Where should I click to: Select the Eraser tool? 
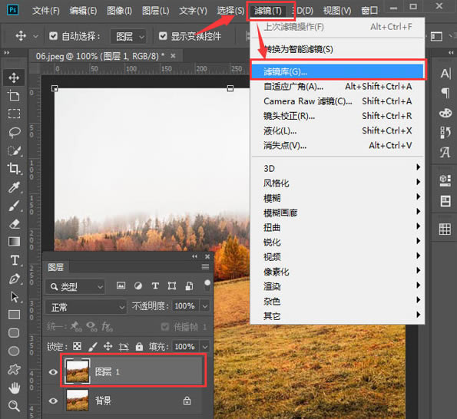(14, 223)
